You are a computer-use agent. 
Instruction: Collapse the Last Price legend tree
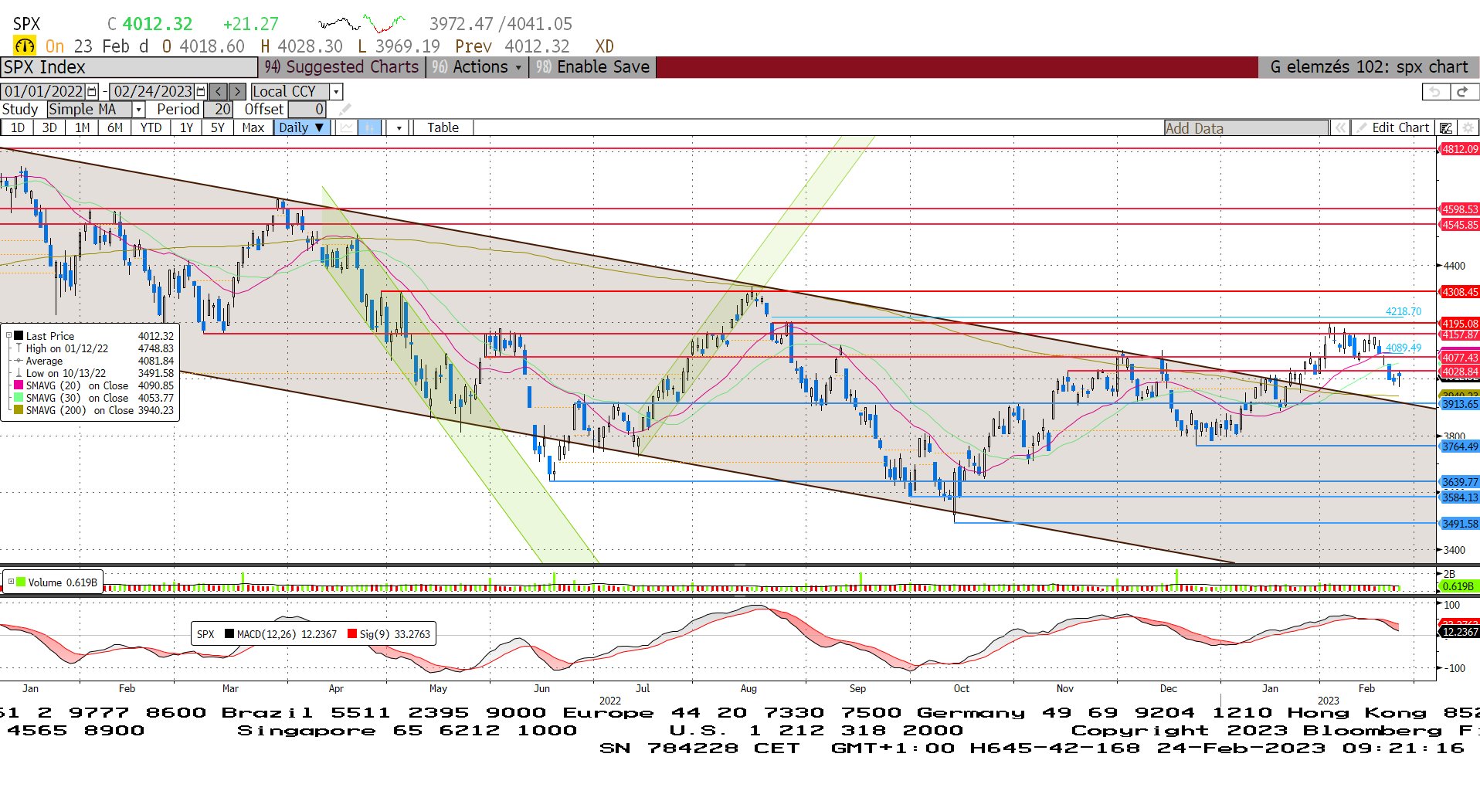[x=8, y=335]
